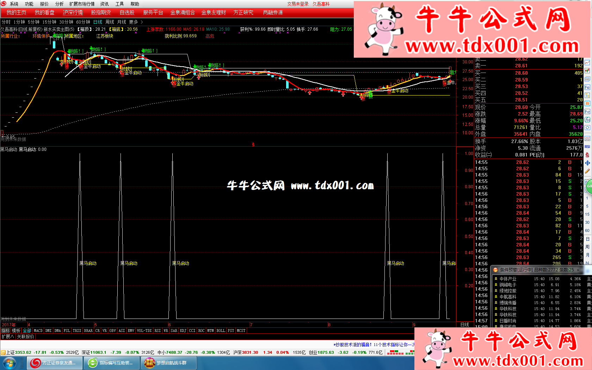Open the 方正研究 tab
The width and height of the screenshot is (592, 370).
pyautogui.click(x=243, y=13)
